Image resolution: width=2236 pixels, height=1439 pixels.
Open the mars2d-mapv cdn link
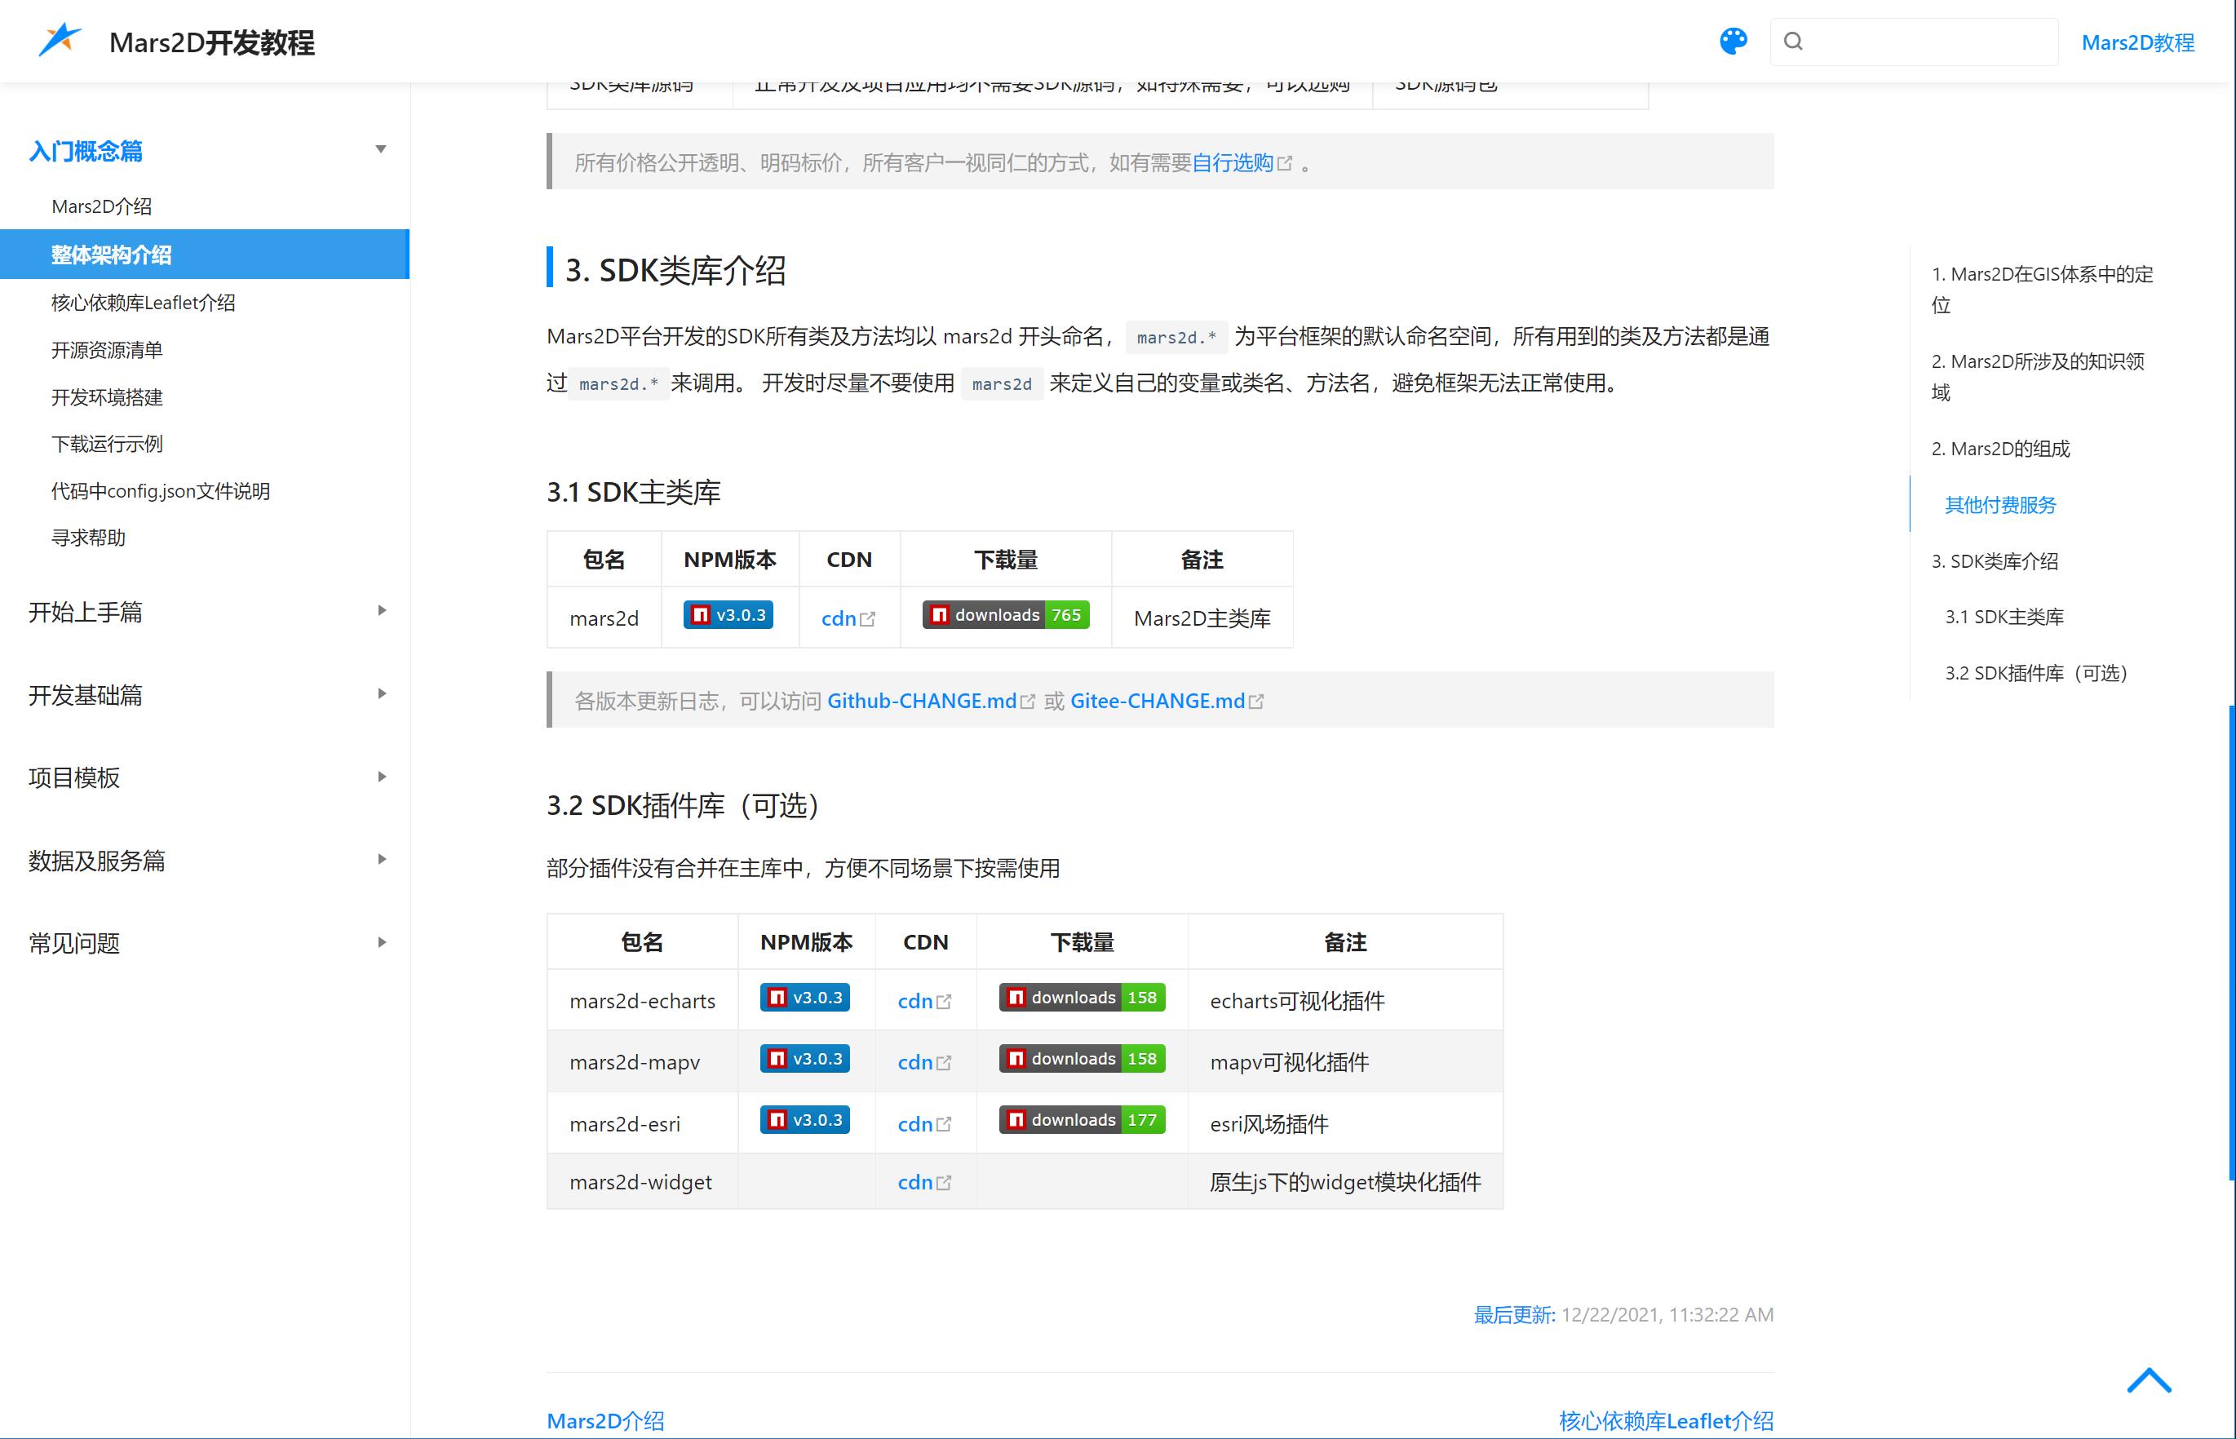click(x=924, y=1061)
